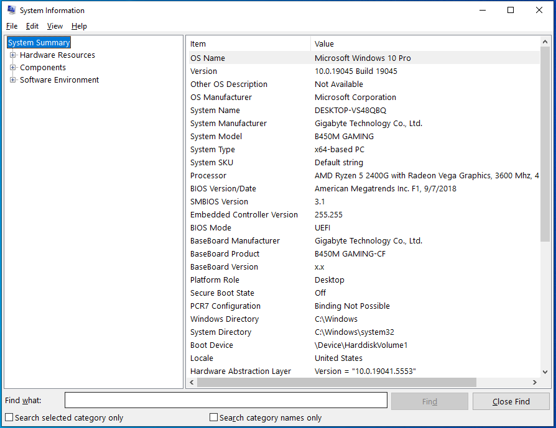Click the System Directory item
Image resolution: width=556 pixels, height=428 pixels.
click(221, 332)
